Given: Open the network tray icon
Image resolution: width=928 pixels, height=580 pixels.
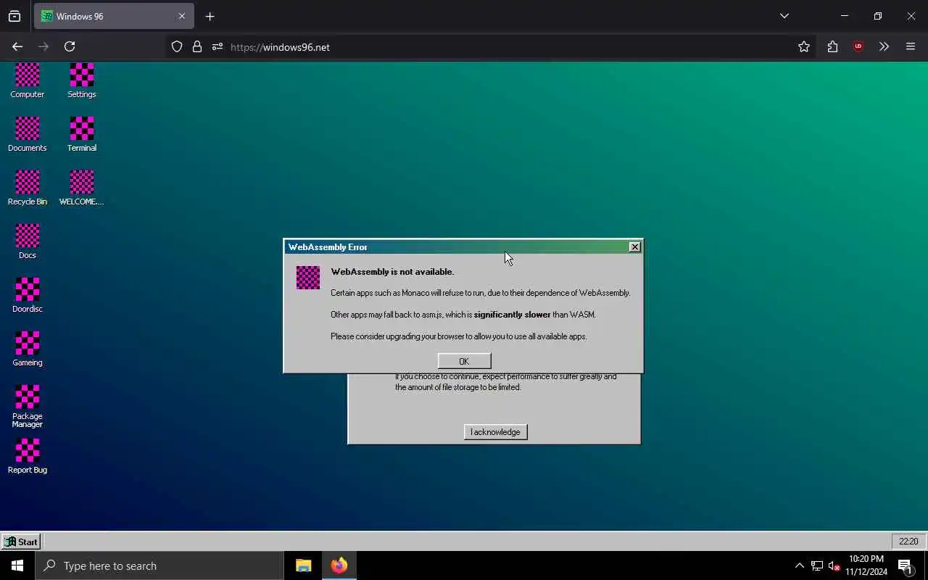Looking at the screenshot, I should click(x=817, y=565).
